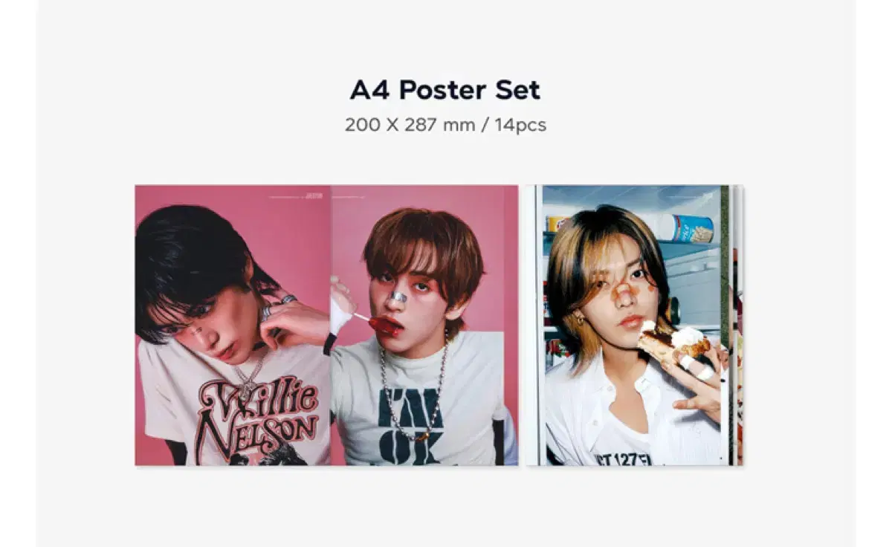Click the yellow-lid jar on fridge shelf

coord(557,224)
